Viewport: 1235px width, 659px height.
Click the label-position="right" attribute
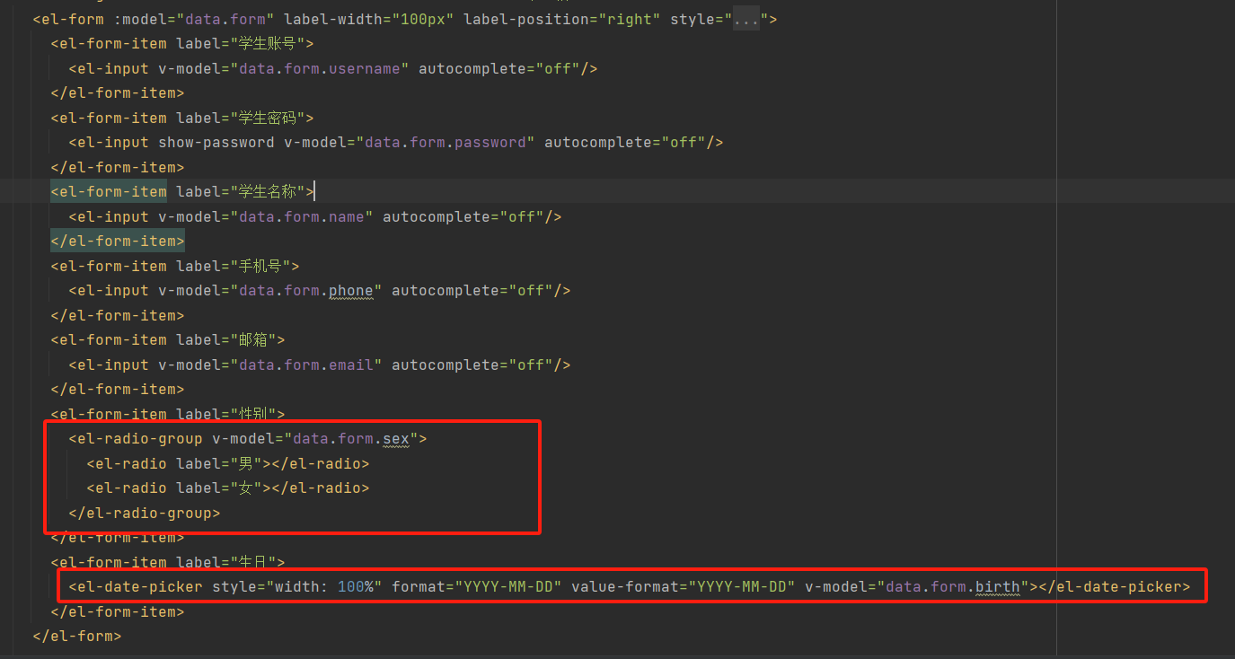(562, 19)
